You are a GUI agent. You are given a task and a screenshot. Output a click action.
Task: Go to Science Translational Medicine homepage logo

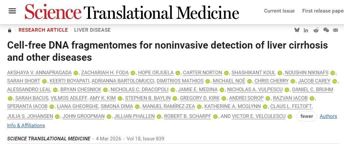click(132, 12)
